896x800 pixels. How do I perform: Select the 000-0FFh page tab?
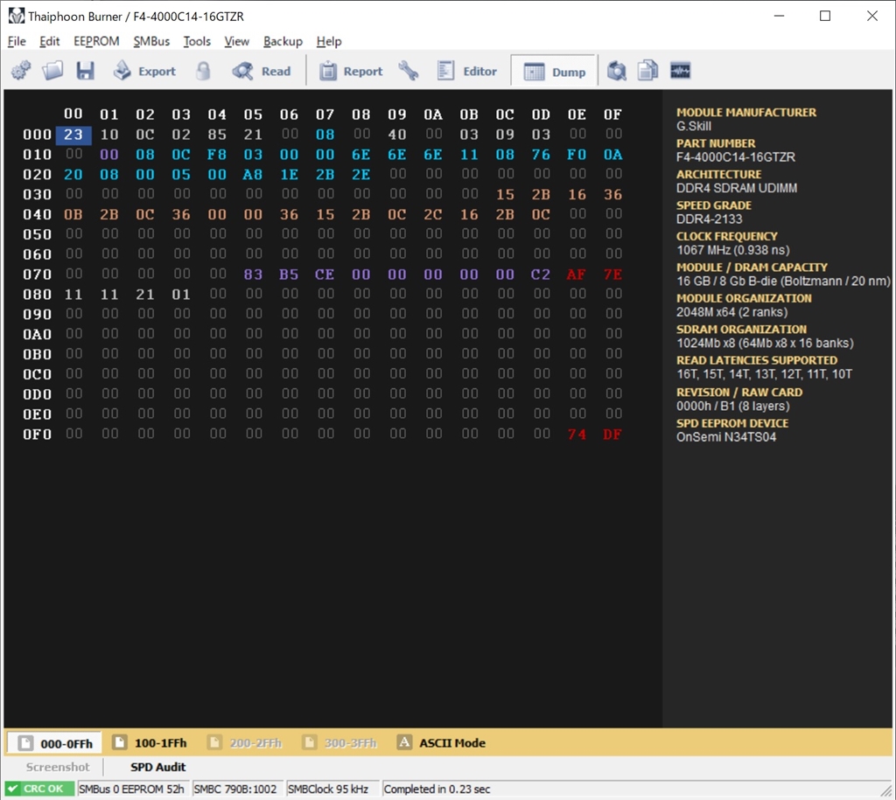point(55,743)
